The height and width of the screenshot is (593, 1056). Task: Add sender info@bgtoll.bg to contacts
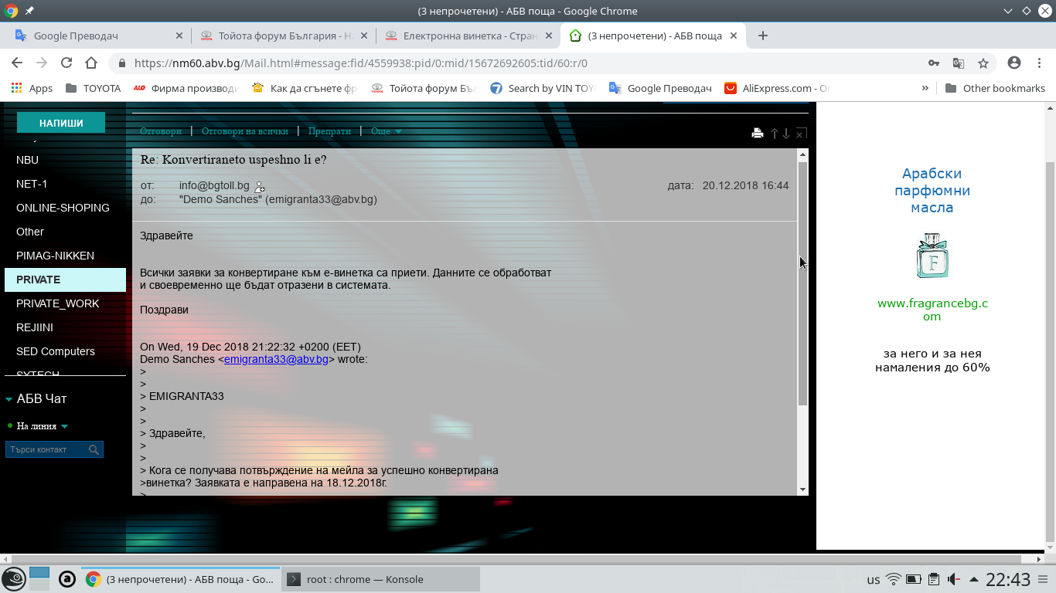[260, 187]
